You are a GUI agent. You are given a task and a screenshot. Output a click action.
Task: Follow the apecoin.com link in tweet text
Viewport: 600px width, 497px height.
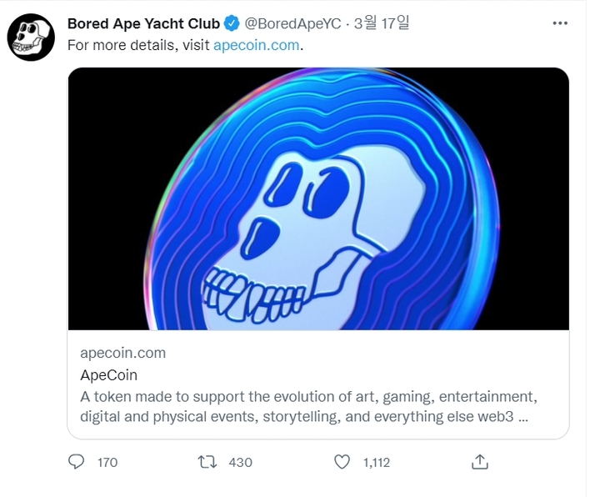(256, 45)
